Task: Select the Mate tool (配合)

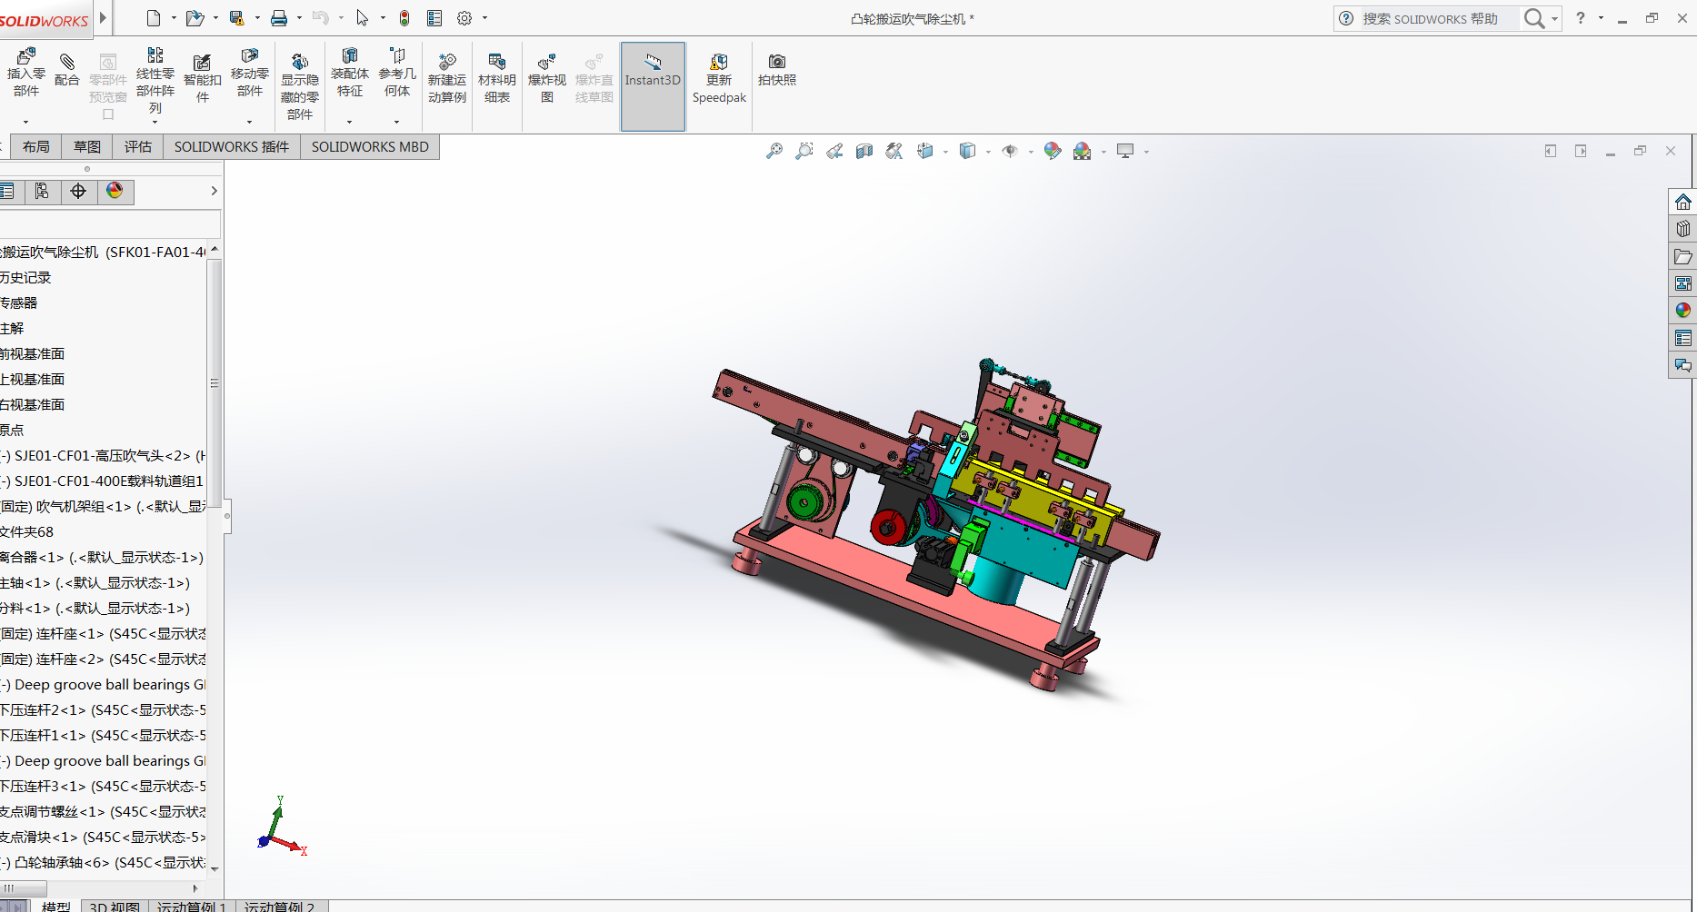Action: 67,70
